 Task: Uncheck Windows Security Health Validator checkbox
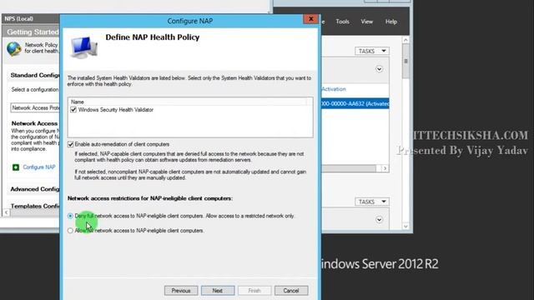[73, 109]
